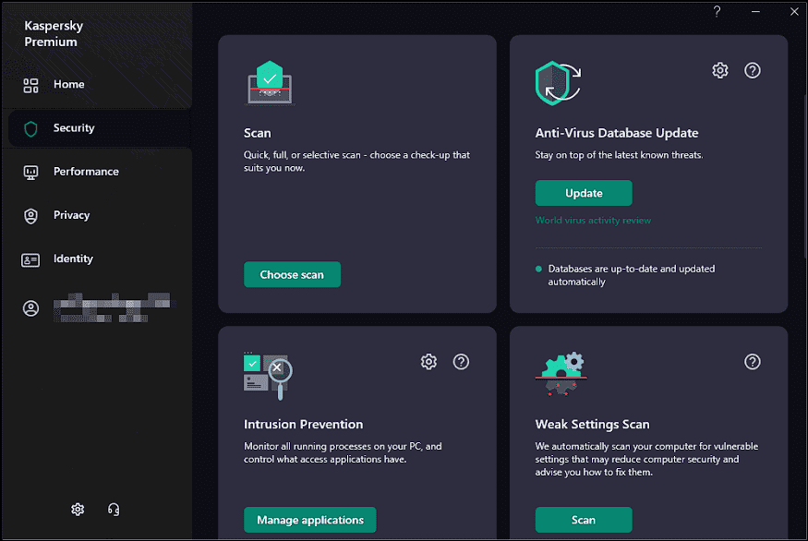Image resolution: width=808 pixels, height=541 pixels.
Task: Click the Scan card shield illustration
Action: pyautogui.click(x=270, y=83)
